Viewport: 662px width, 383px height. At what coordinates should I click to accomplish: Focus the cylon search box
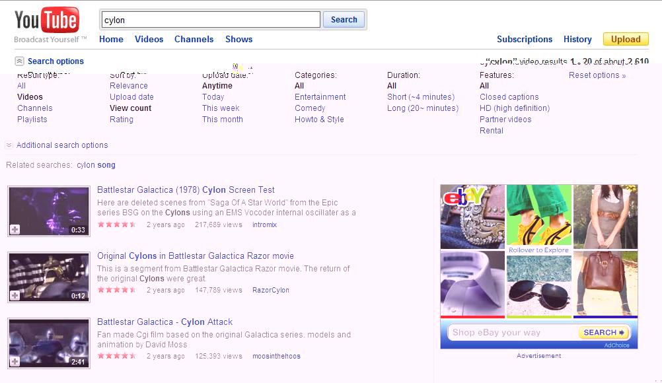tap(210, 20)
